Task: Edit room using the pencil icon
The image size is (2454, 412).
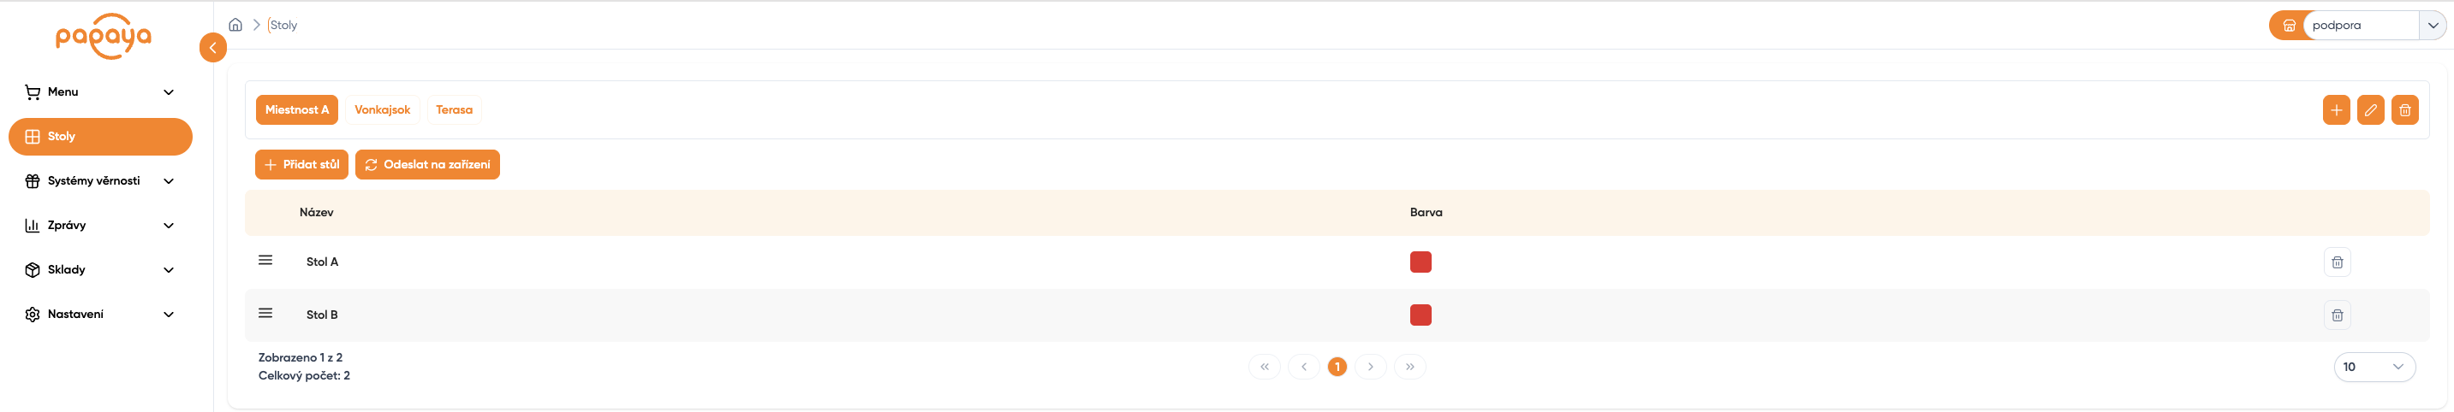Action: pyautogui.click(x=2370, y=110)
